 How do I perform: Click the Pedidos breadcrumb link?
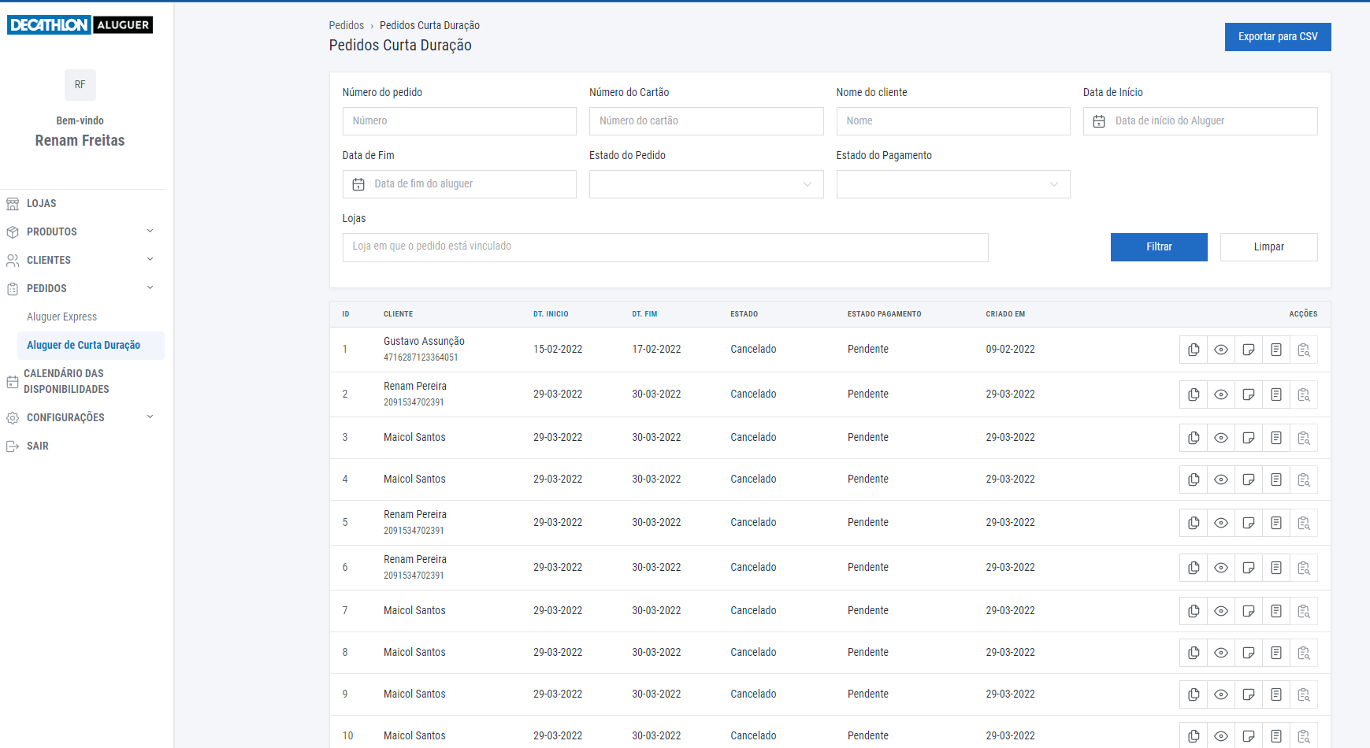346,25
